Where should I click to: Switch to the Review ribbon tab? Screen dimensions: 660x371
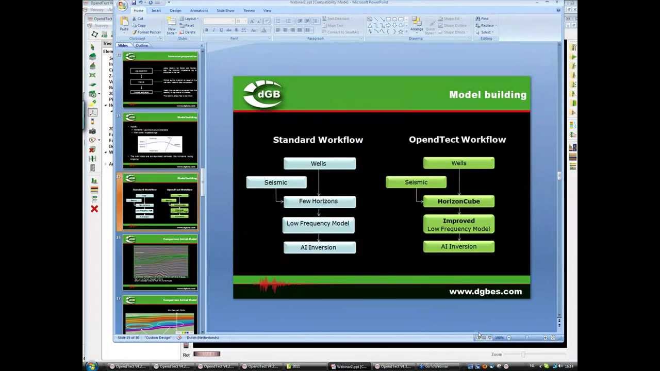pos(249,11)
